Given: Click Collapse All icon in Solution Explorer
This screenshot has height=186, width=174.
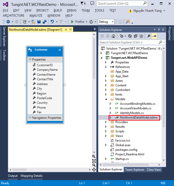Looking at the screenshot, I should [136, 36].
